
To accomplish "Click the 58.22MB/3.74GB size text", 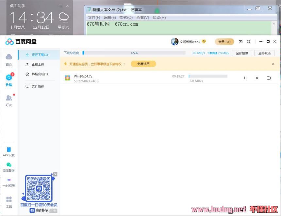I will point(86,81).
